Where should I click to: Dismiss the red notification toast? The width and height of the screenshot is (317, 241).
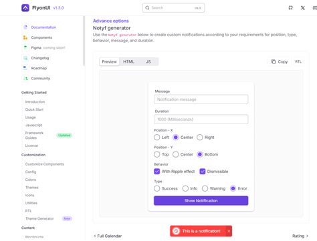(x=229, y=231)
